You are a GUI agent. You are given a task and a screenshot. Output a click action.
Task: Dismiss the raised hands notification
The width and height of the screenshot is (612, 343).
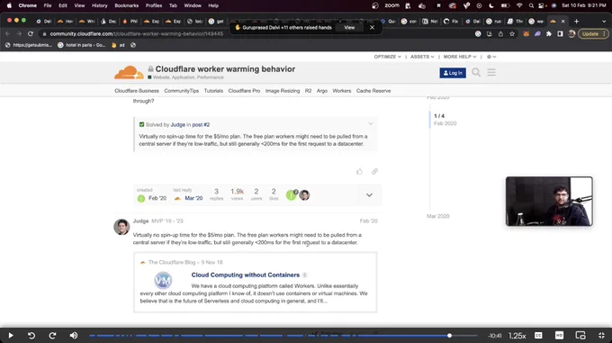click(372, 27)
